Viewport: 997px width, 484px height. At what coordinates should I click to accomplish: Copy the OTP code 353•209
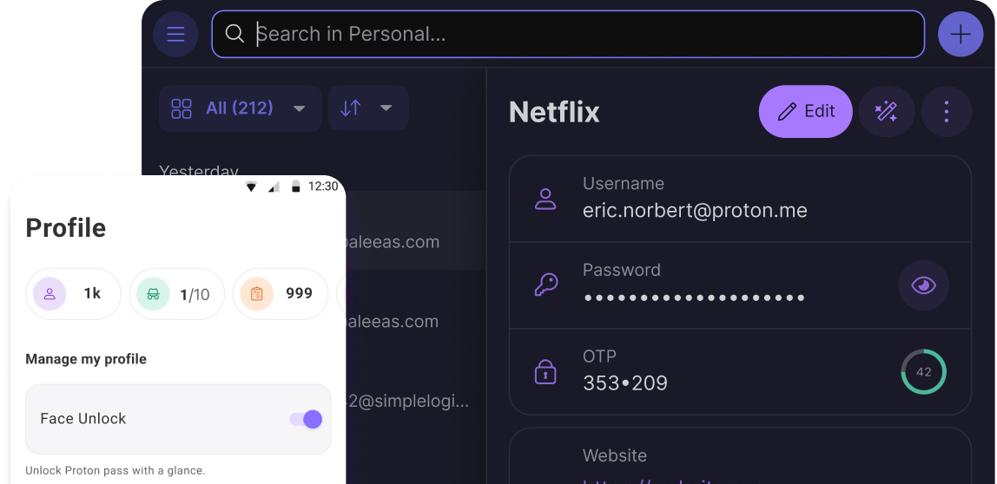pyautogui.click(x=624, y=383)
